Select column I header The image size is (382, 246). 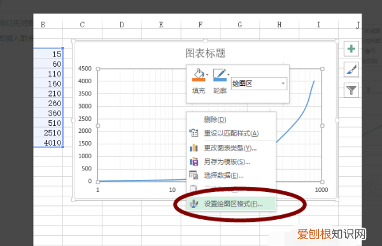[x=318, y=25]
